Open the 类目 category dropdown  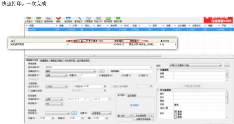196,65
